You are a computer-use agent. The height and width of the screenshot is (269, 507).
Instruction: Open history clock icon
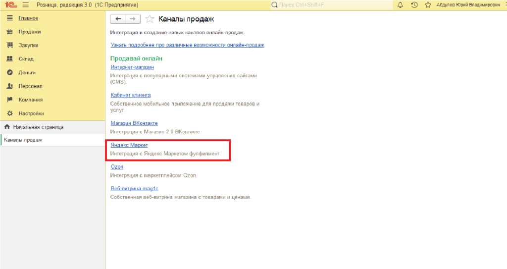point(414,5)
